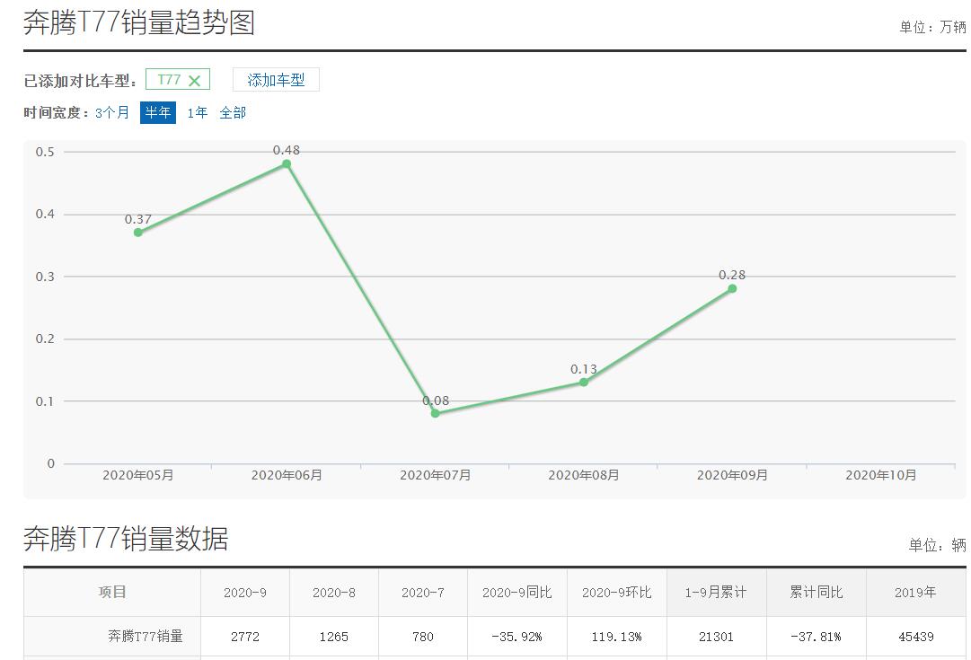Click the y-axis label 0.5

(x=45, y=152)
